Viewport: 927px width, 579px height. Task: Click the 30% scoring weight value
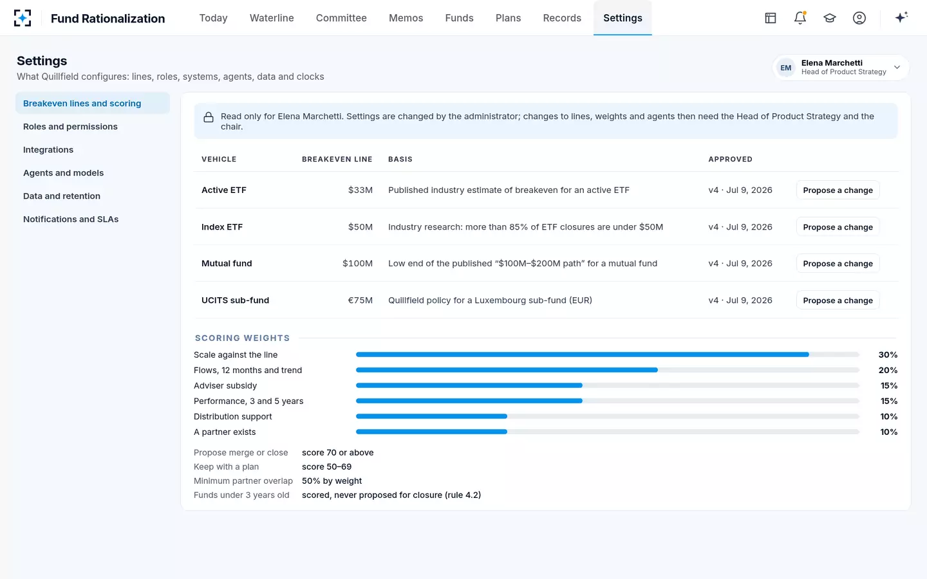888,354
